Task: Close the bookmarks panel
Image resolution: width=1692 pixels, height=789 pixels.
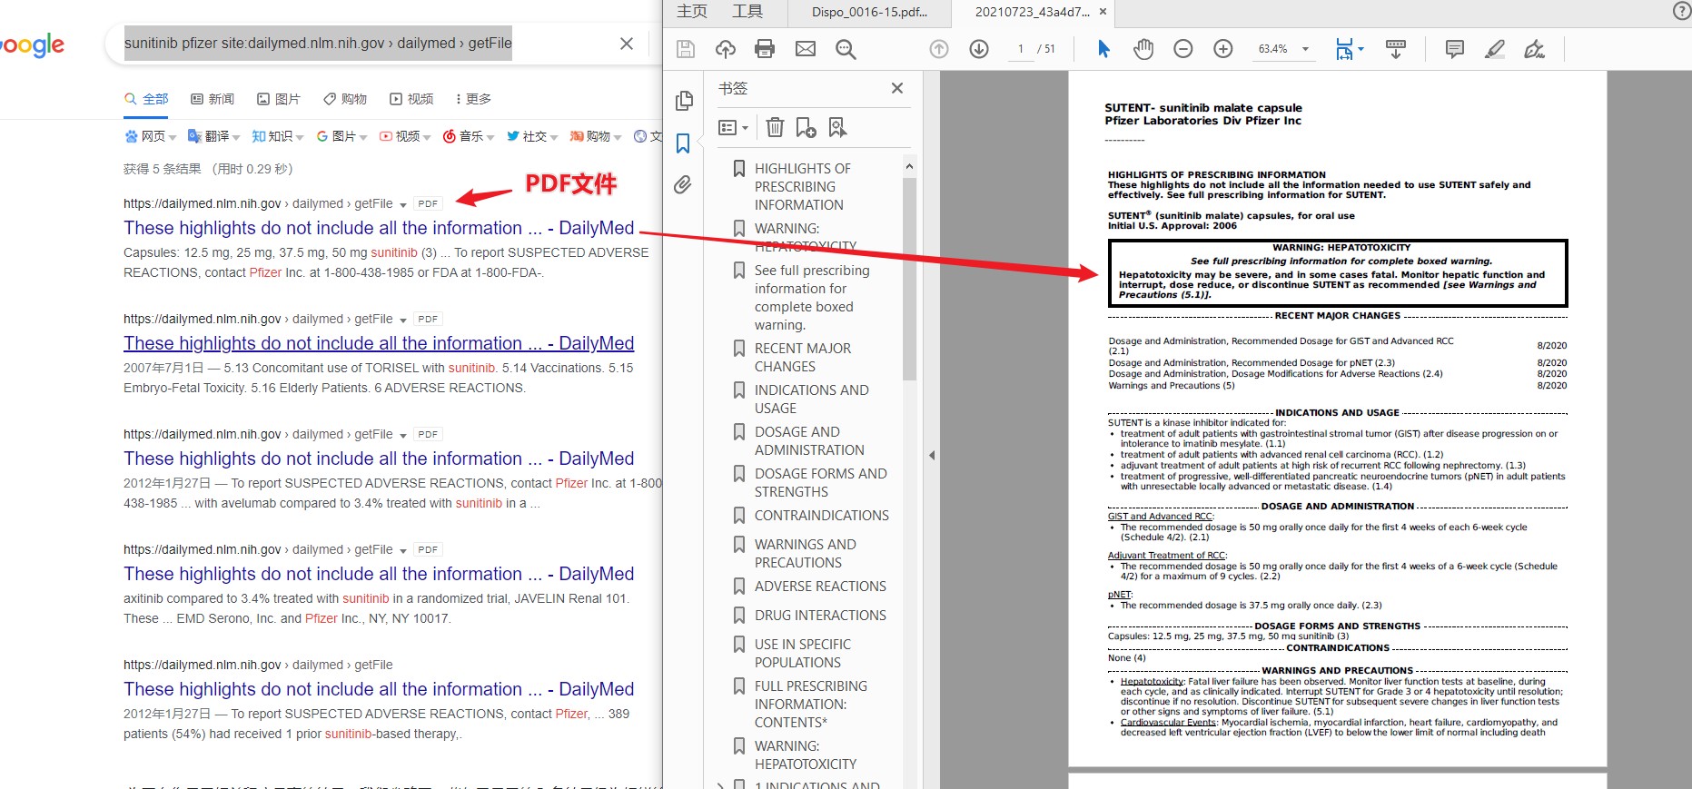Action: coord(897,88)
